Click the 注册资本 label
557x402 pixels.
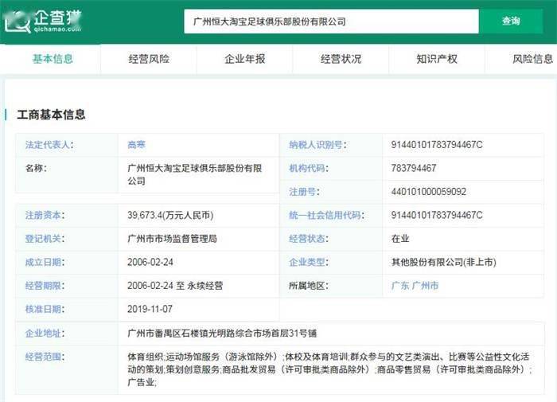tap(45, 215)
